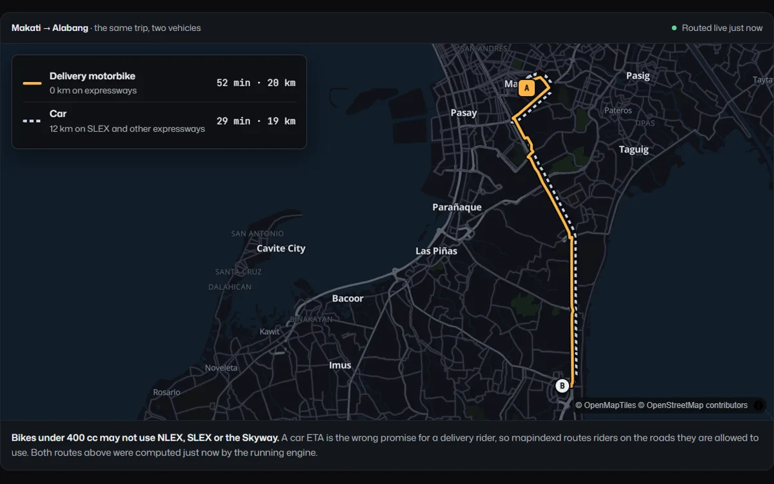Click the orange origin marker A
Image resolution: width=774 pixels, height=484 pixels.
526,88
